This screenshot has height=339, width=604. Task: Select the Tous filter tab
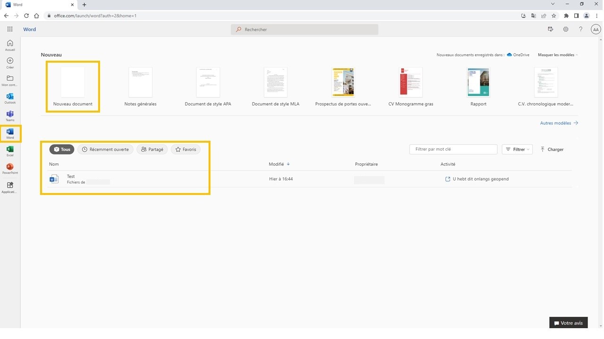click(x=62, y=149)
